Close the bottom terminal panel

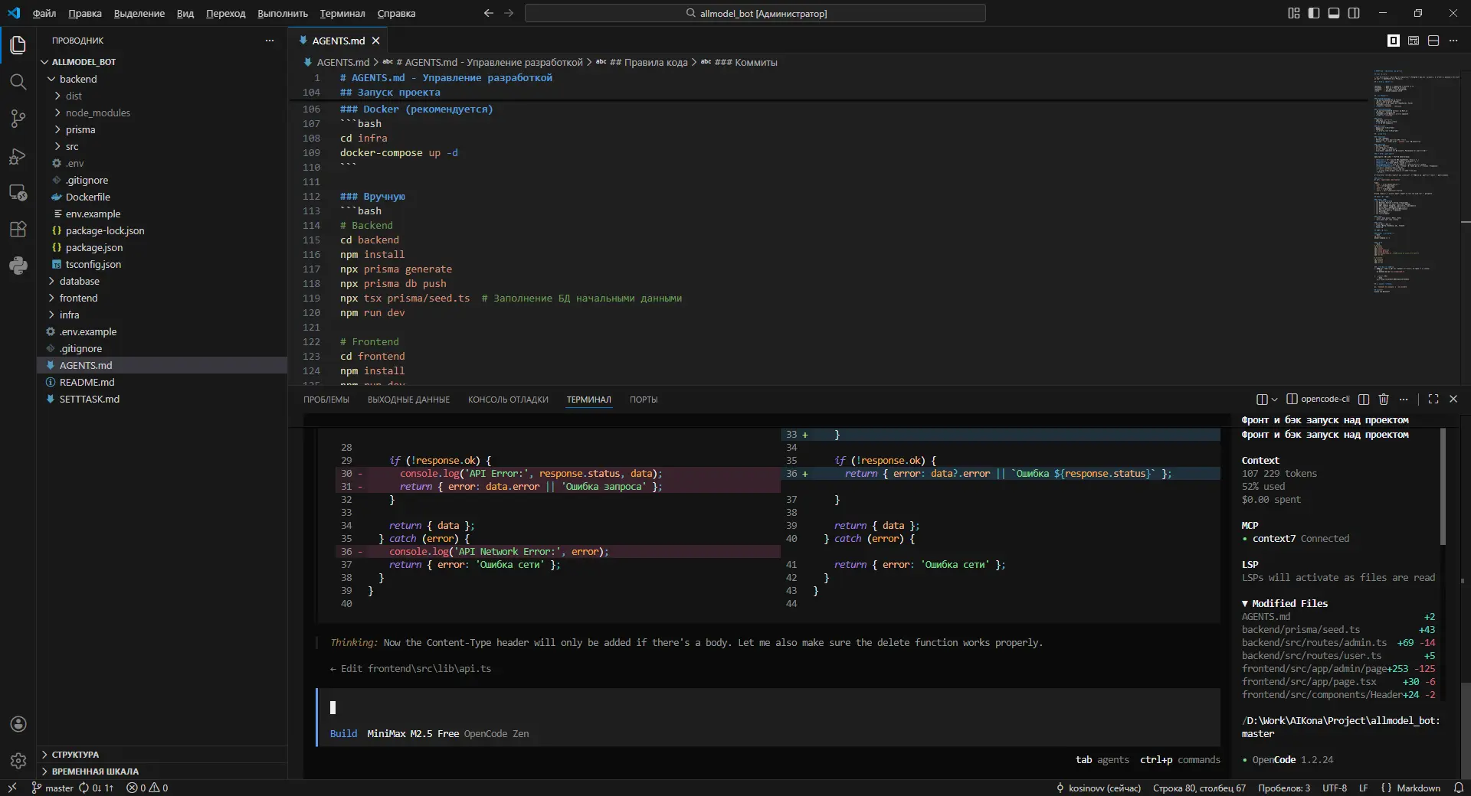point(1453,399)
